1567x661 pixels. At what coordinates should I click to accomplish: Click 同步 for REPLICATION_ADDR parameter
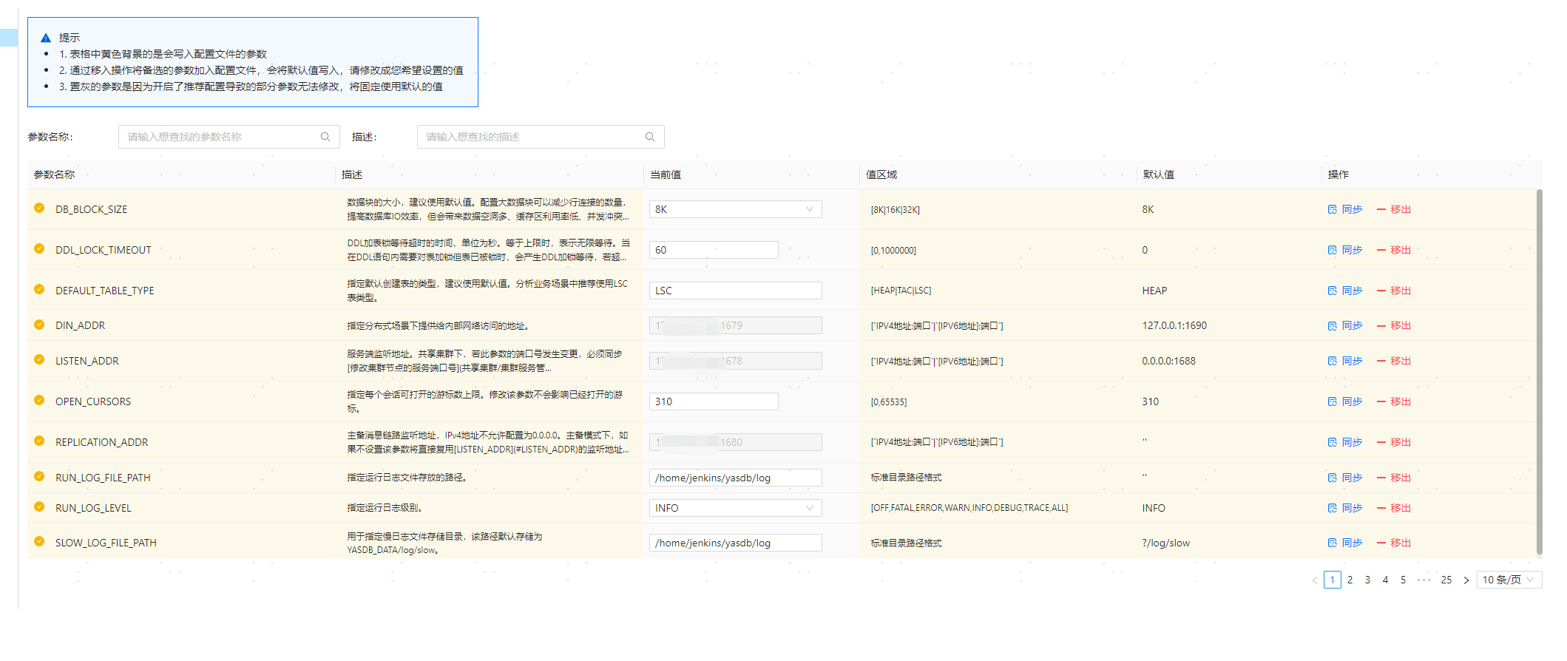(1351, 442)
